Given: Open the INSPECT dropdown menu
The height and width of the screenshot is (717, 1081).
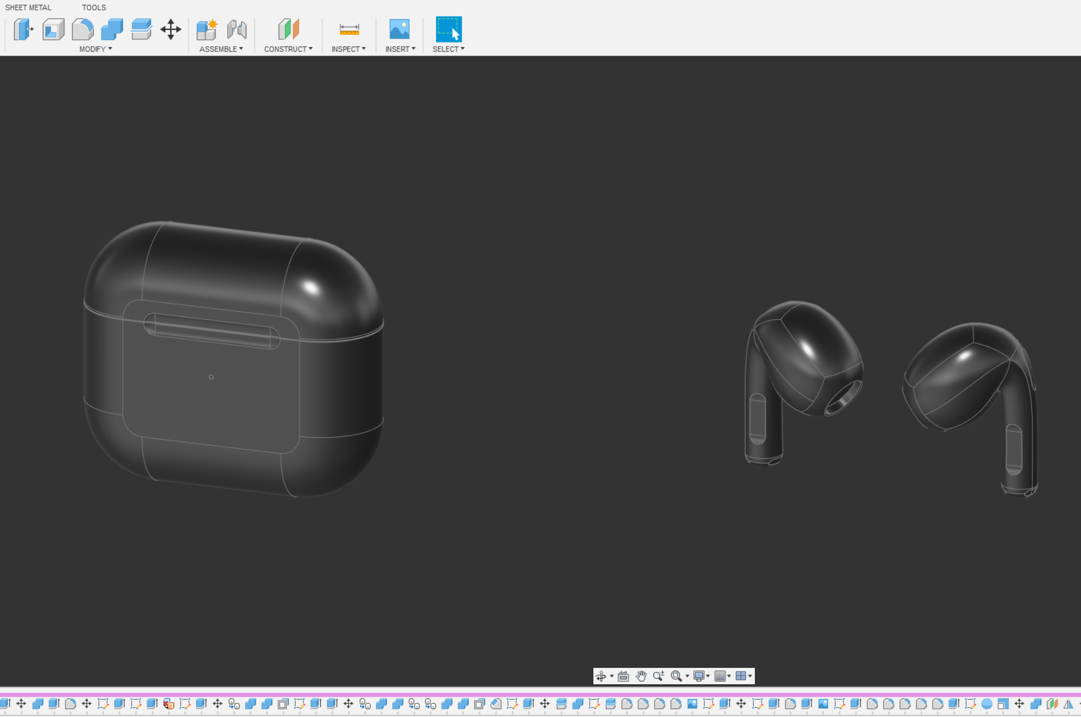Looking at the screenshot, I should coord(349,49).
